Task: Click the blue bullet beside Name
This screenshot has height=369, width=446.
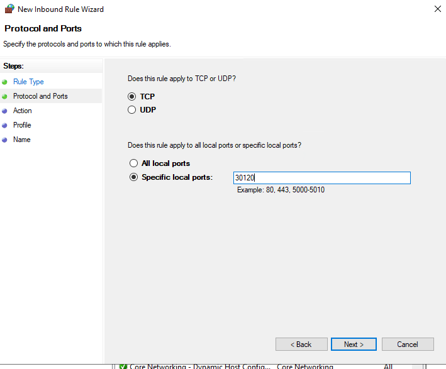Action: coord(5,140)
